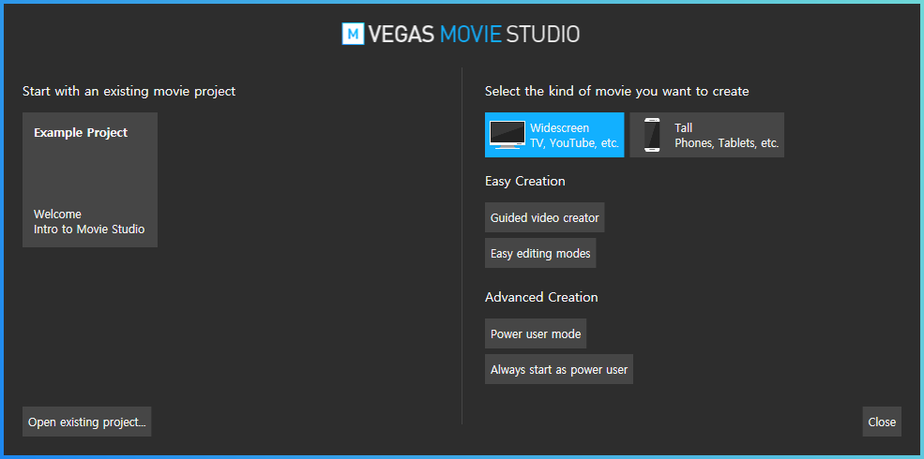Click the 'Intro to Movie Studio' text
924x459 pixels.
[89, 229]
